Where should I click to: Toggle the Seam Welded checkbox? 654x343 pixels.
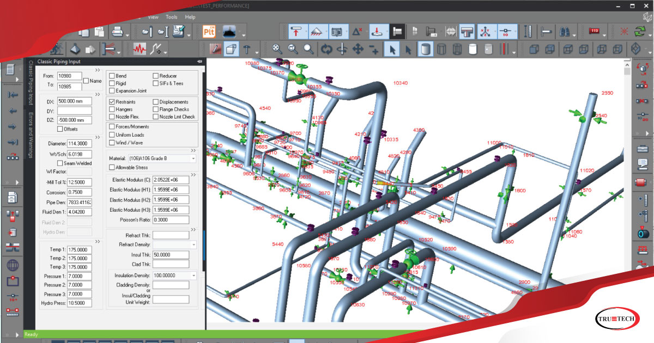pos(60,163)
